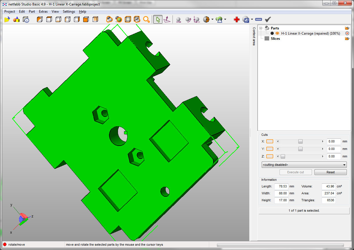Toggle the X cut plane button
The width and height of the screenshot is (354, 250).
[269, 141]
